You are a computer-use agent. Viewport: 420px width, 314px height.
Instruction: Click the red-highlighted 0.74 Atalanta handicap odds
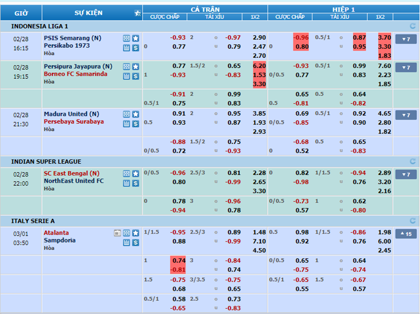click(178, 261)
